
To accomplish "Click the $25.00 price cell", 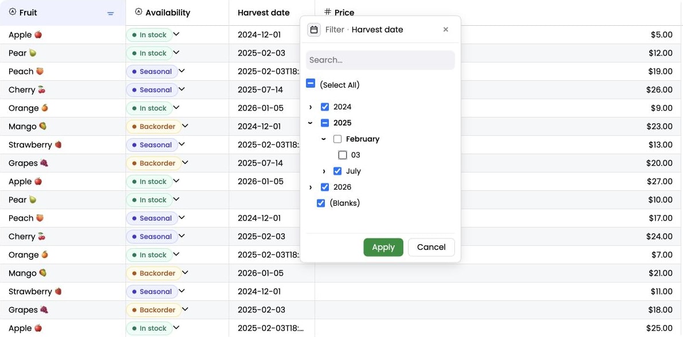I will coord(660,328).
